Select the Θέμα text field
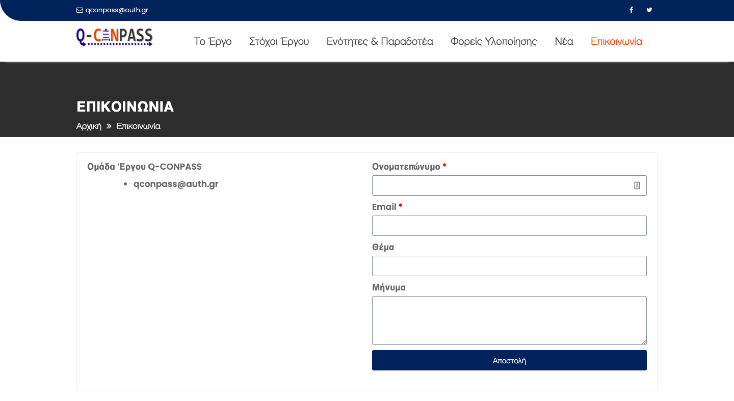 click(x=509, y=266)
